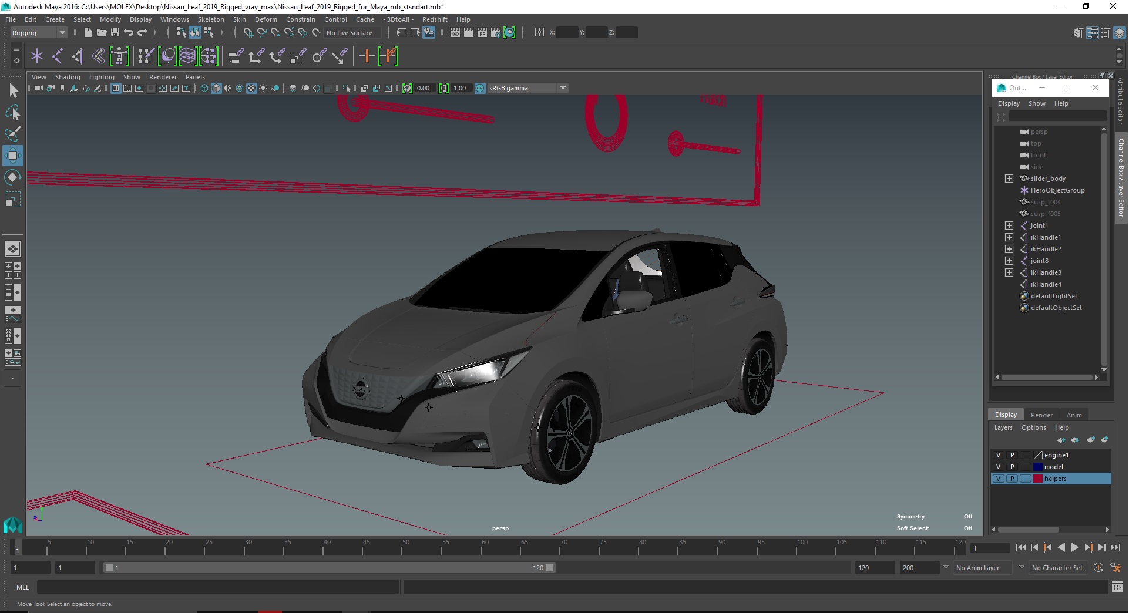Viewport: 1129px width, 613px height.
Task: Toggle visibility V of helpers layer
Action: [x=998, y=479]
